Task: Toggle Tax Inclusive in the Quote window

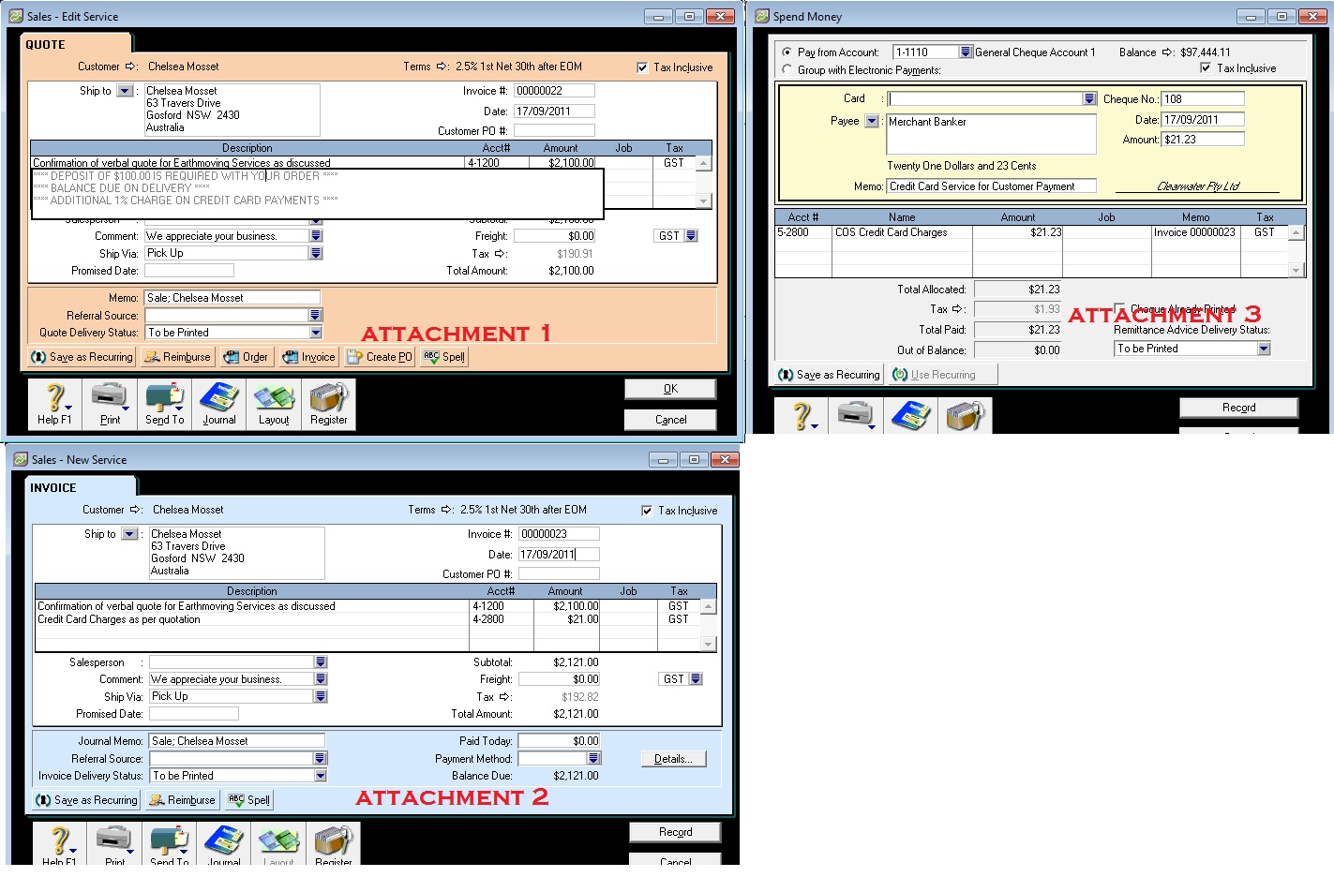Action: pos(642,67)
